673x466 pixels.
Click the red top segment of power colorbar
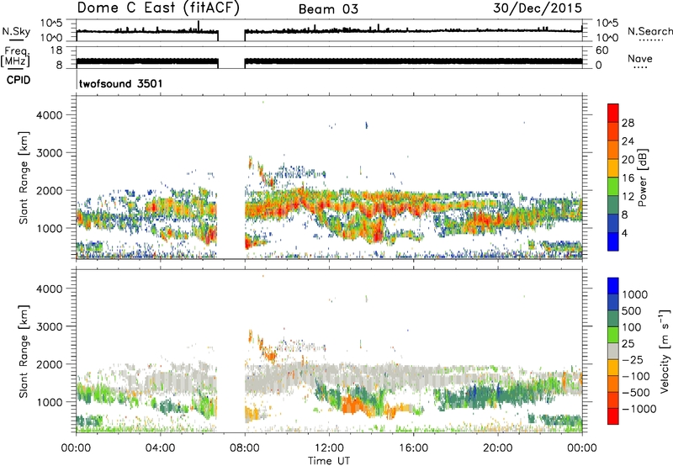[613, 113]
